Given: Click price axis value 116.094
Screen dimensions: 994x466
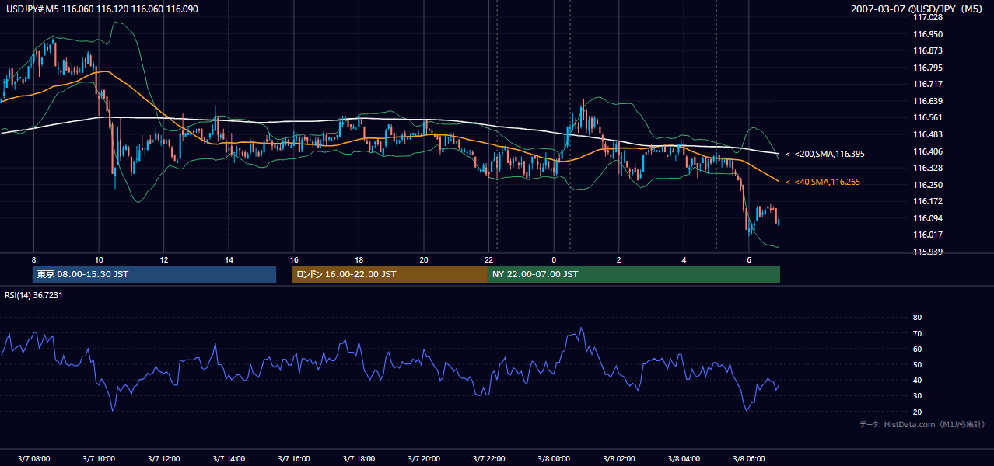Looking at the screenshot, I should [928, 218].
